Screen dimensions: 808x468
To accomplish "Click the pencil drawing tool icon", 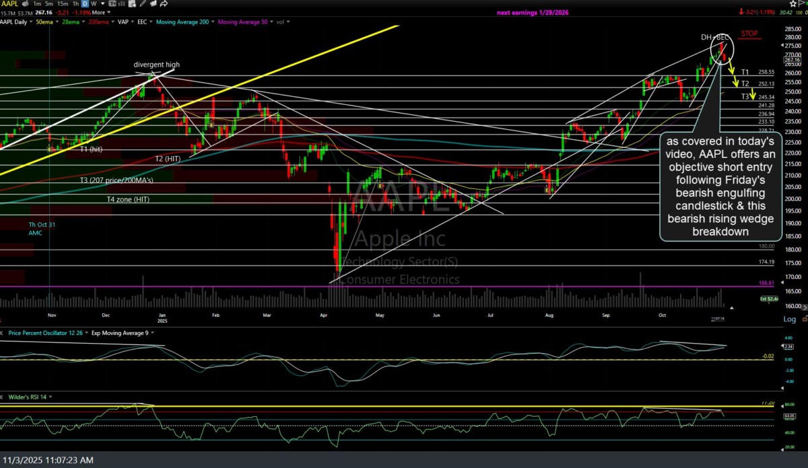I will pos(143,3).
